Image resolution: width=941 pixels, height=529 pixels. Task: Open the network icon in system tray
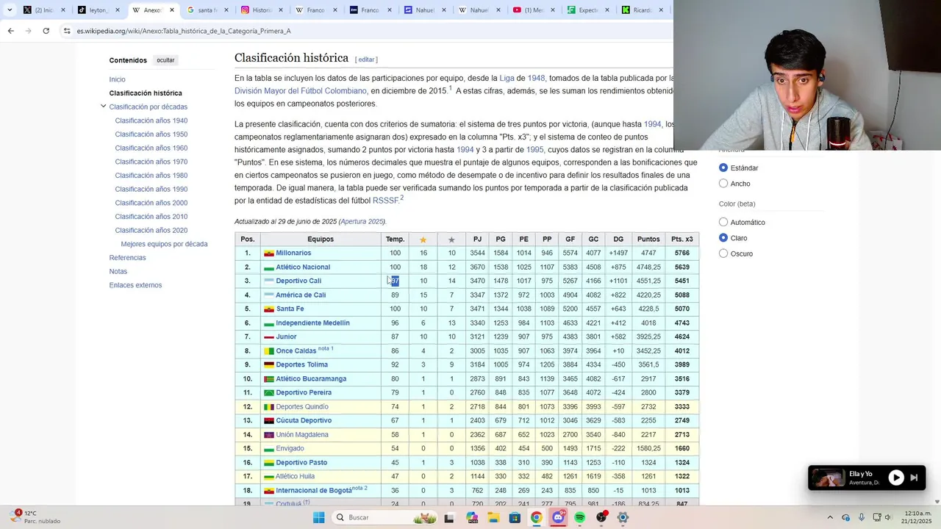pos(876,517)
